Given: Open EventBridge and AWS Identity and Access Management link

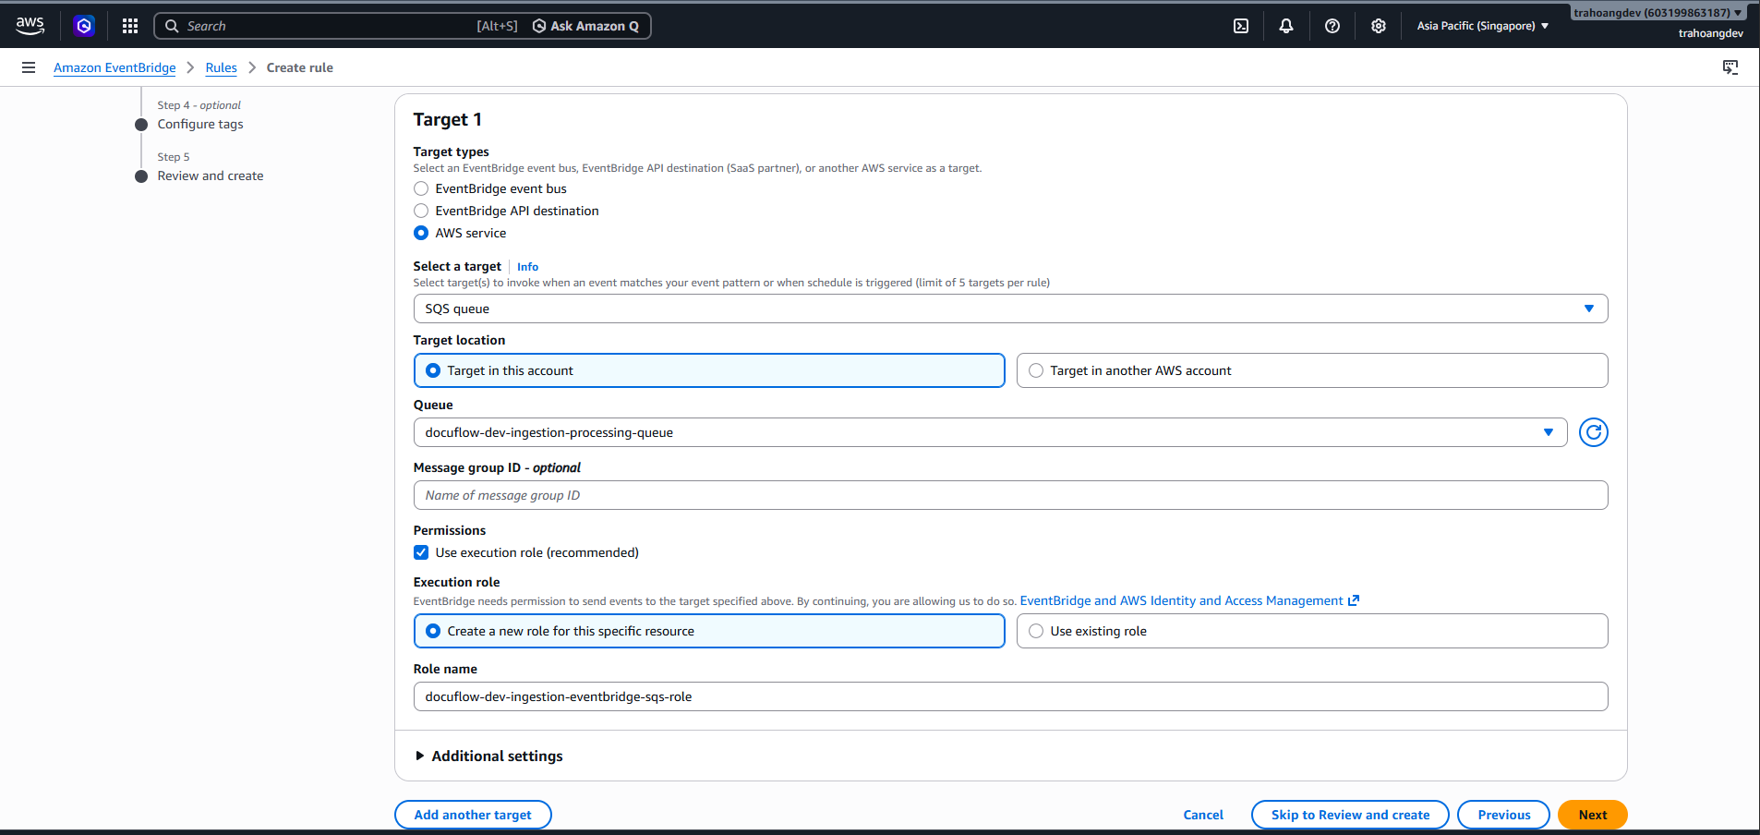Looking at the screenshot, I should 1189,600.
